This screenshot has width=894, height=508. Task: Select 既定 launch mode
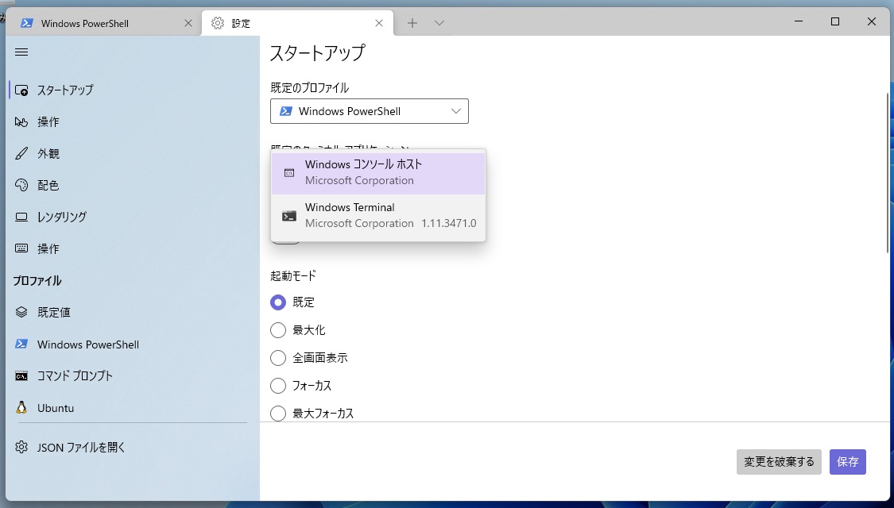(x=292, y=302)
